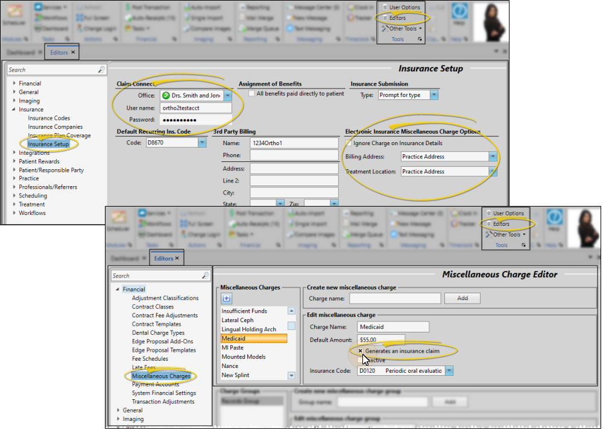Click the search magnifier above the Insurance tree
This screenshot has height=436, width=609.
[x=101, y=70]
